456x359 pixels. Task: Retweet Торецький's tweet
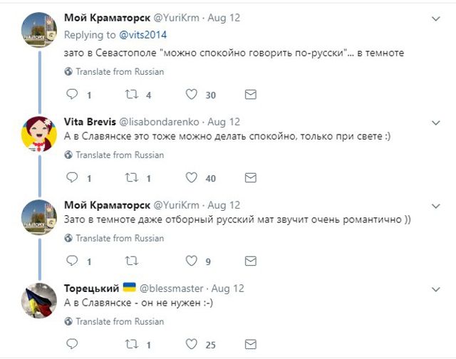click(x=131, y=345)
